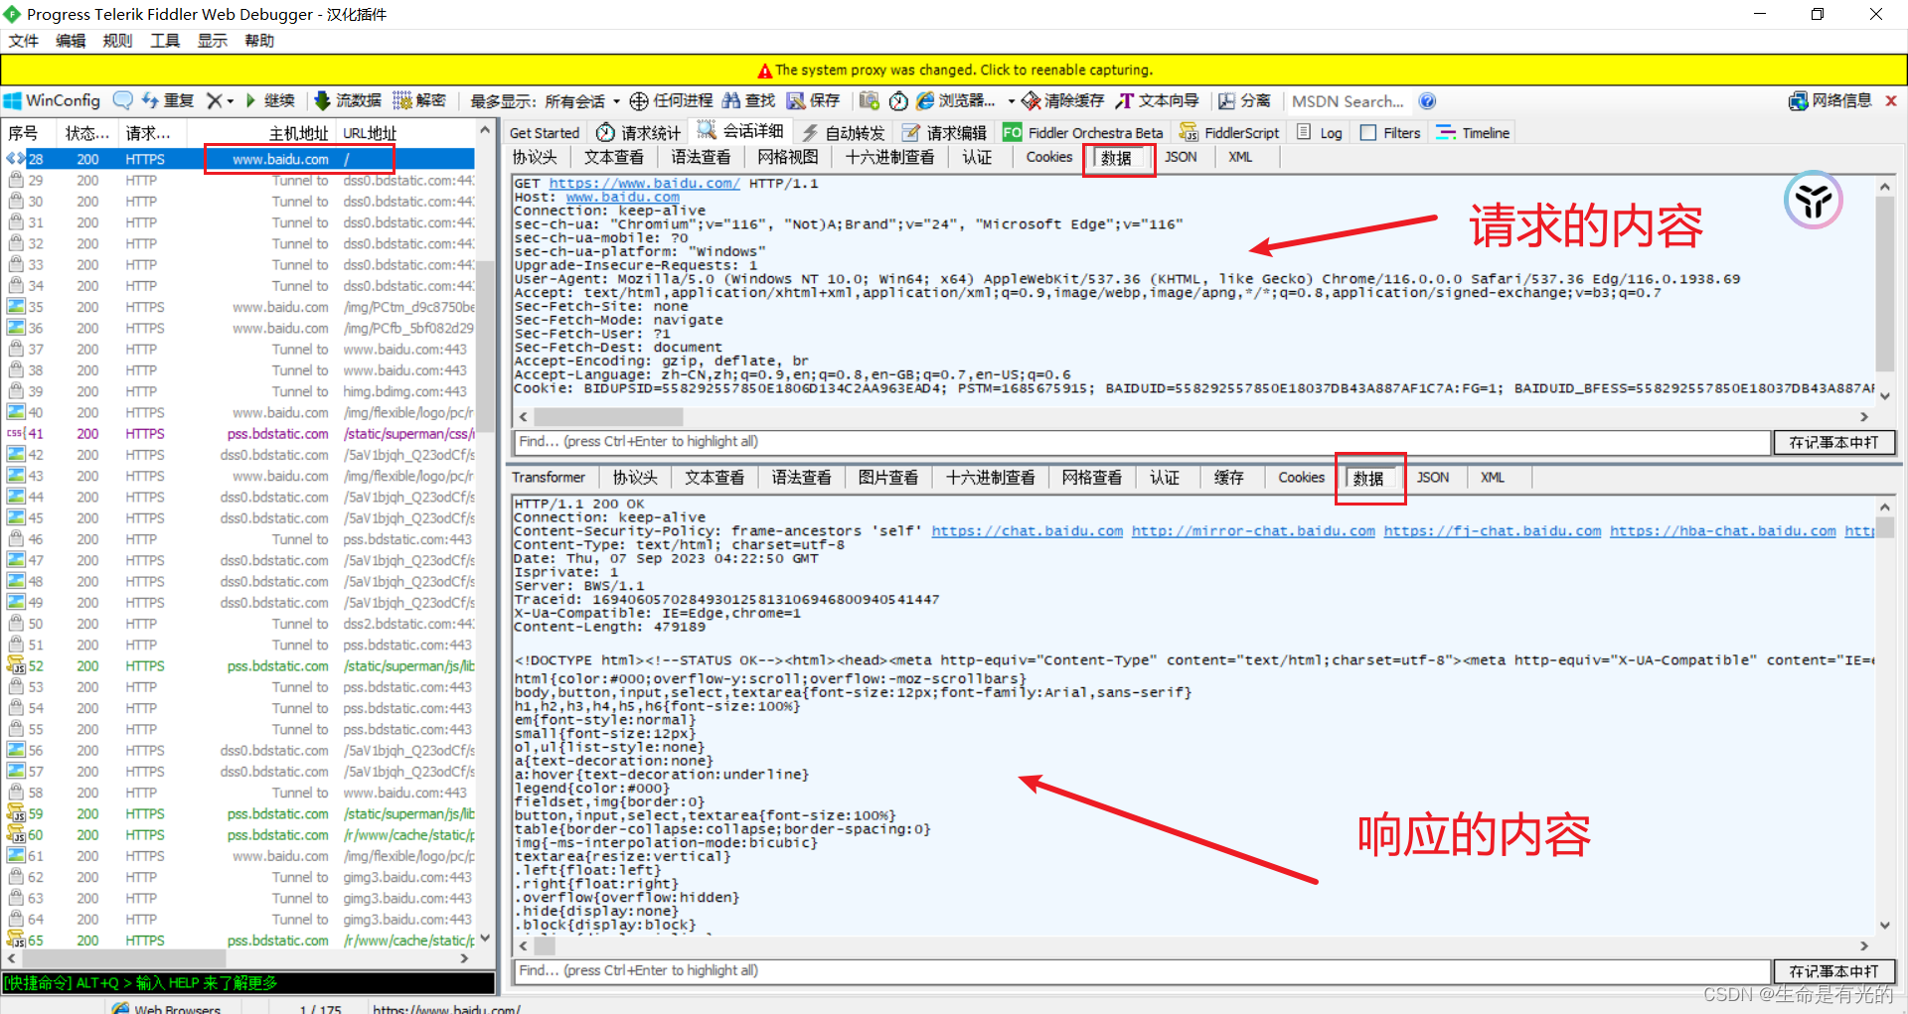Switch to the 请求统计 tab
Image resolution: width=1908 pixels, height=1014 pixels.
pos(639,133)
